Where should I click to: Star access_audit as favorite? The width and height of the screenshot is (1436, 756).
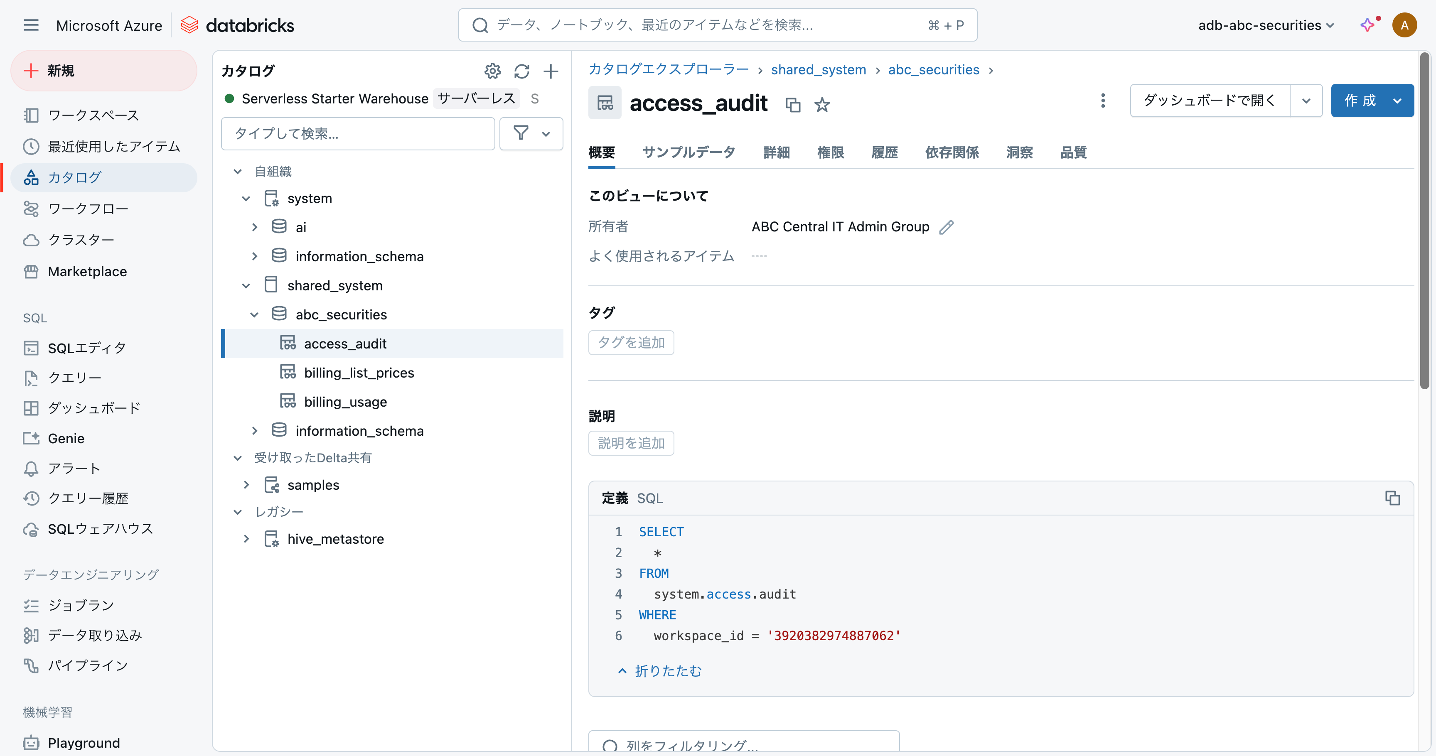[x=822, y=104]
